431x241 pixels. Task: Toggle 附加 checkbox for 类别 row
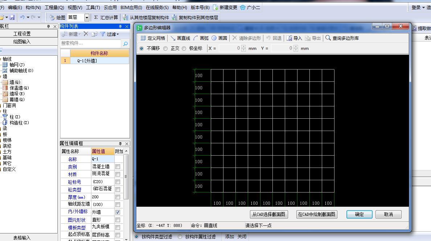click(118, 167)
